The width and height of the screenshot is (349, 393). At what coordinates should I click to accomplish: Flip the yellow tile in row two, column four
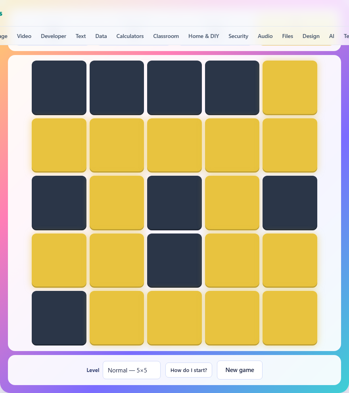pyautogui.click(x=232, y=145)
